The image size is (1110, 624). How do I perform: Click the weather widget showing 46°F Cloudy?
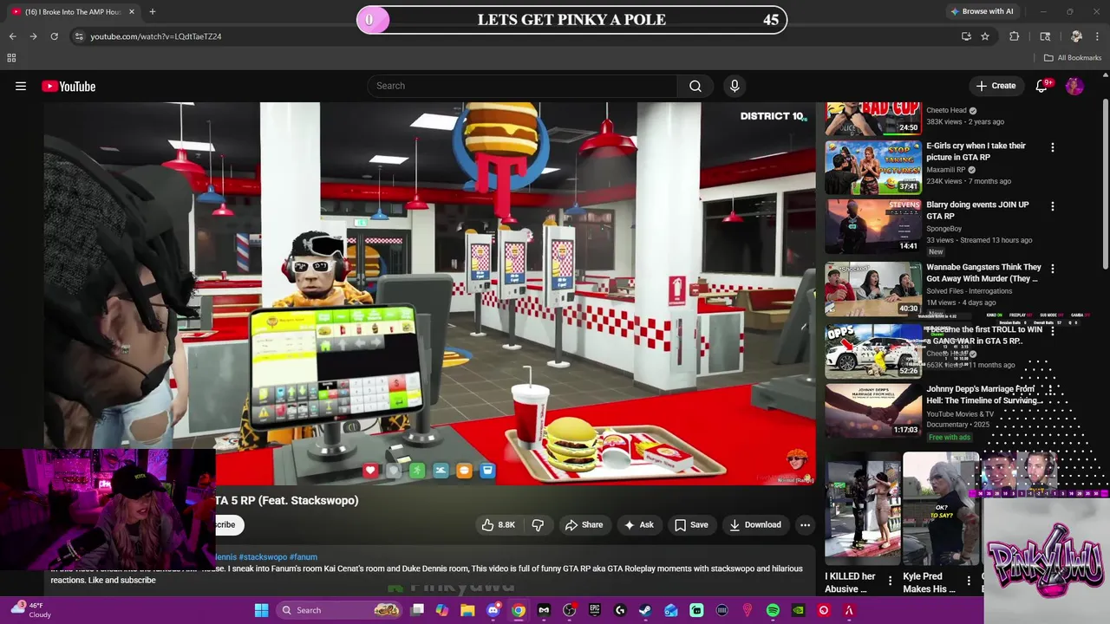click(x=31, y=610)
